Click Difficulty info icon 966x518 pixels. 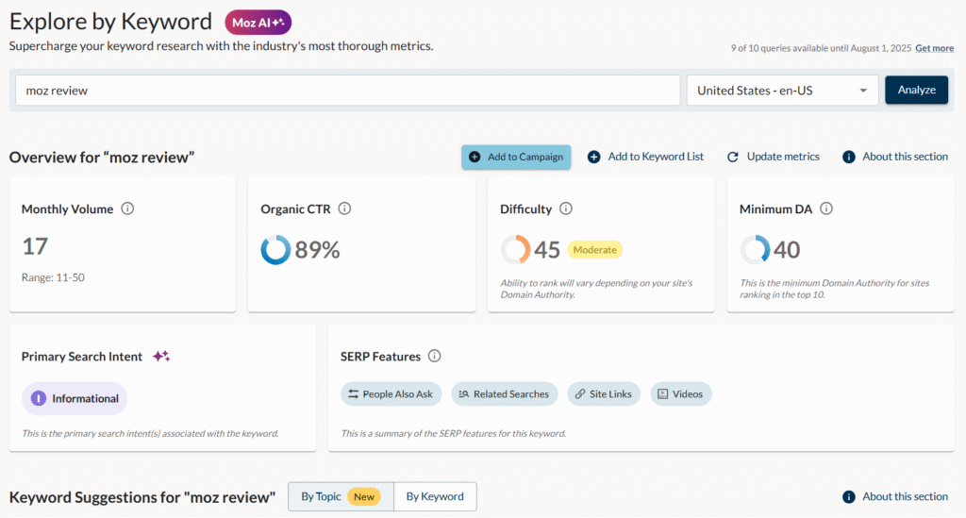(566, 209)
